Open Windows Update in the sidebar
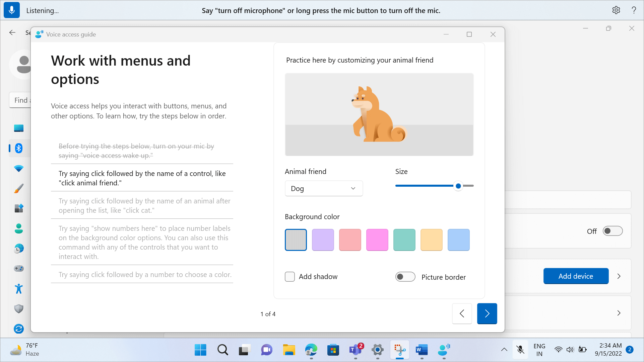The image size is (644, 362). [x=19, y=329]
